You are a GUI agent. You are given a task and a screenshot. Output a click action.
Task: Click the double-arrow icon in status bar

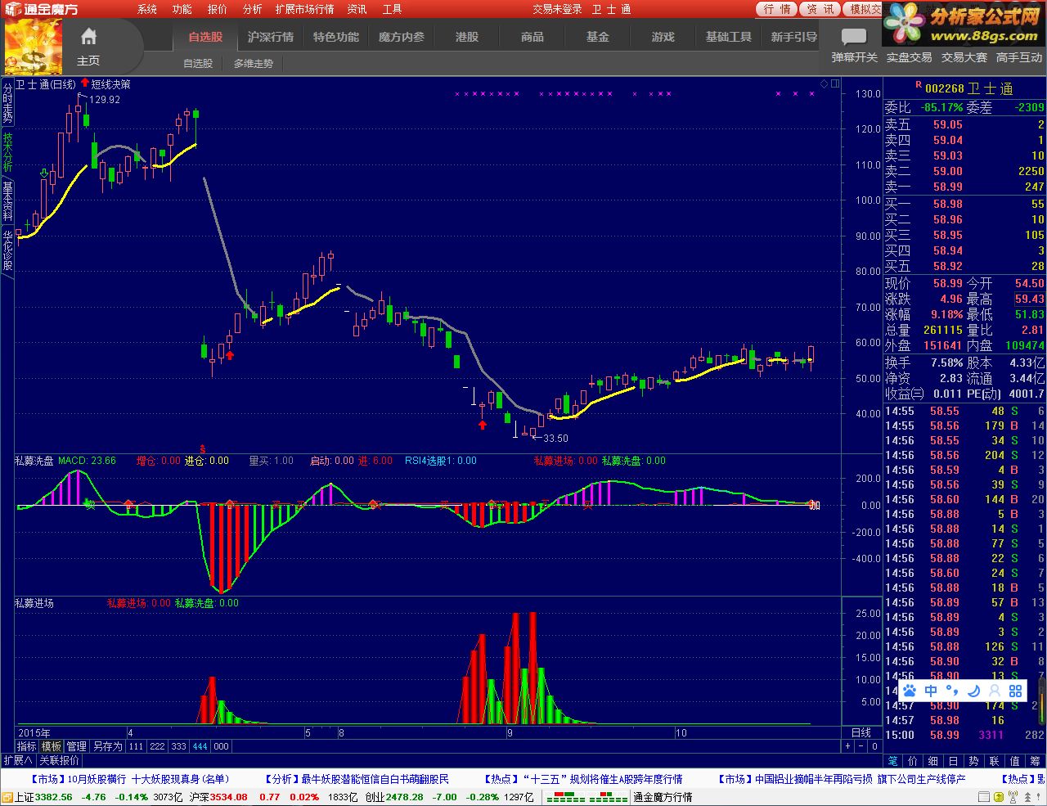point(1027,797)
